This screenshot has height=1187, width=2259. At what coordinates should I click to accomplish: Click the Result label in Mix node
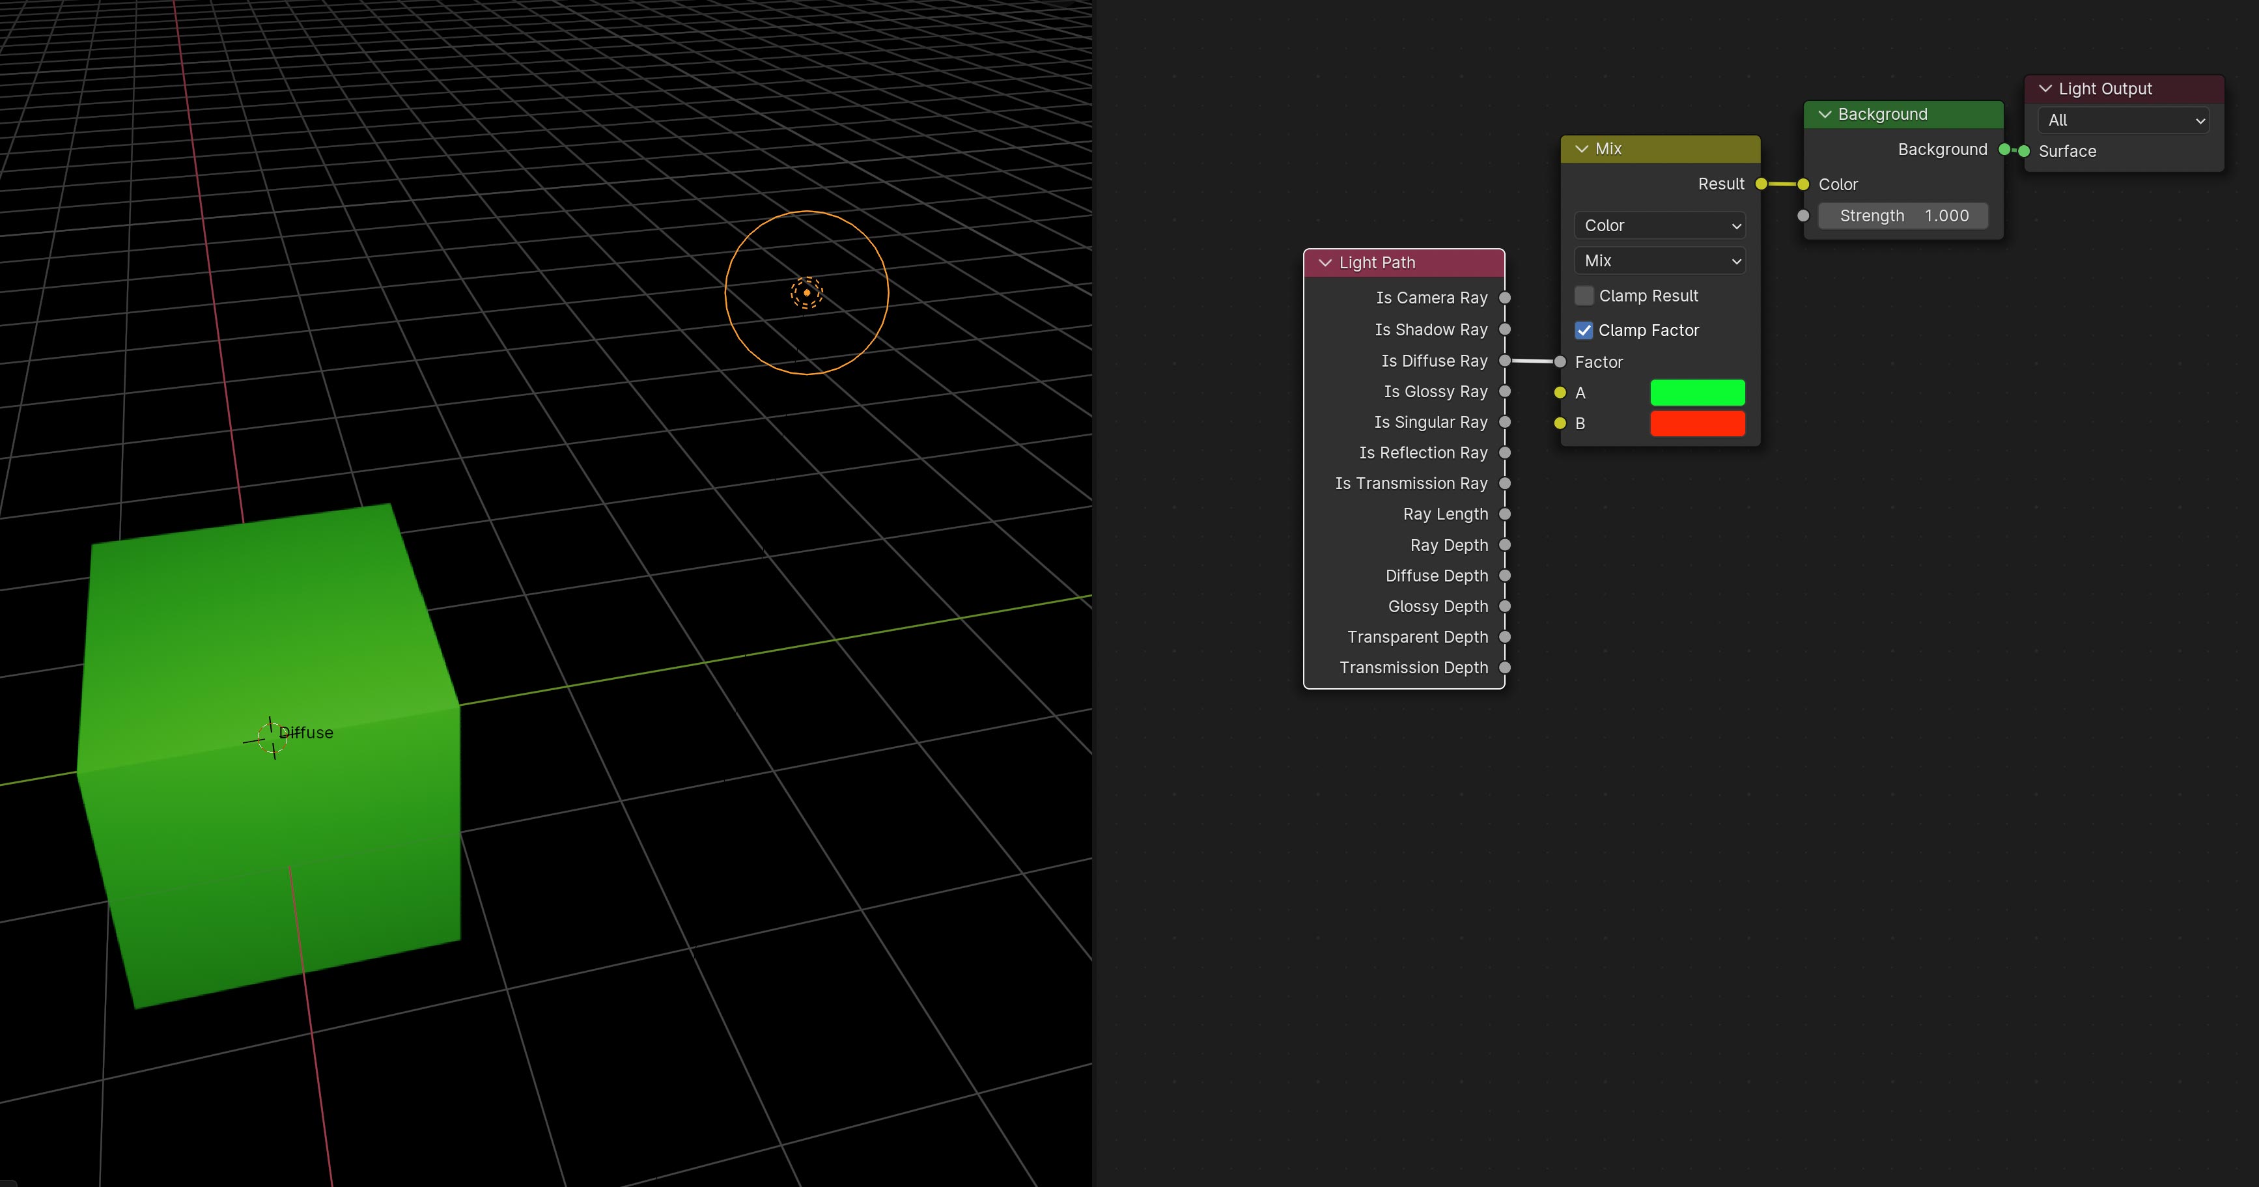(x=1720, y=184)
